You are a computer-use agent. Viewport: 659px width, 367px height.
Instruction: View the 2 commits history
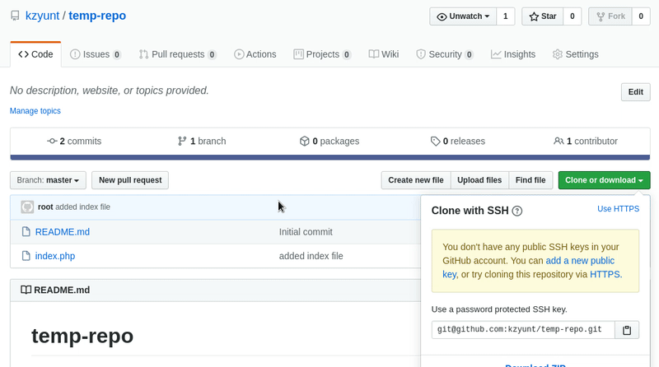tap(74, 141)
